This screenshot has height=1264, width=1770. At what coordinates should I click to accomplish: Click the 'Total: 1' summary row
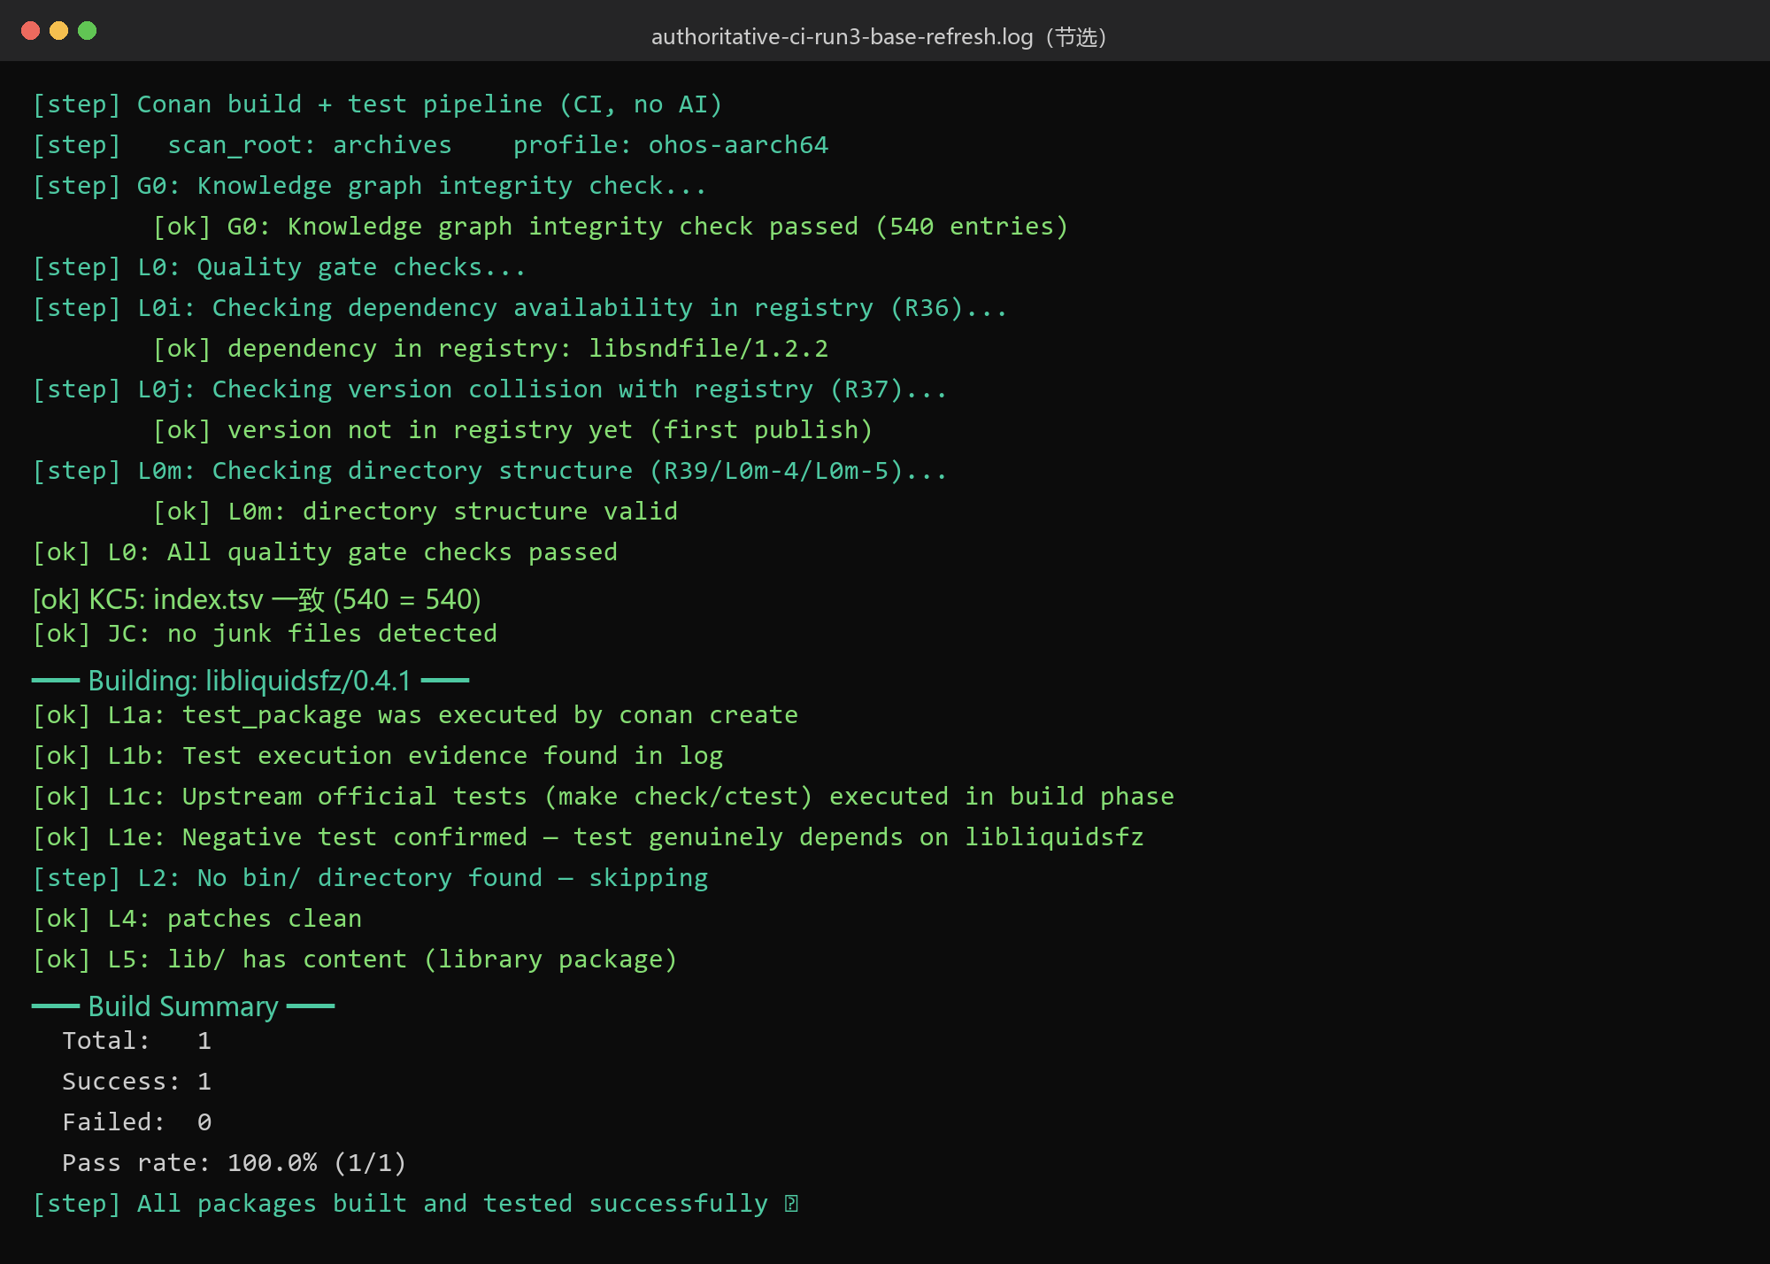pyautogui.click(x=137, y=1041)
